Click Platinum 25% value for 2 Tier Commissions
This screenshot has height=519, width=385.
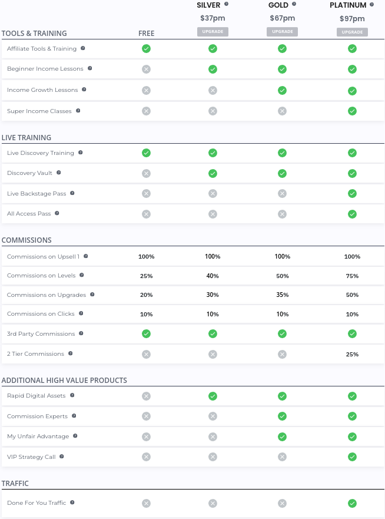point(352,354)
